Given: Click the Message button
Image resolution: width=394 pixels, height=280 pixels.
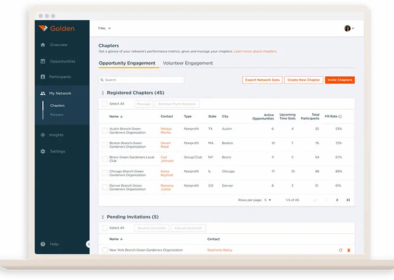Looking at the screenshot, I should point(143,104).
